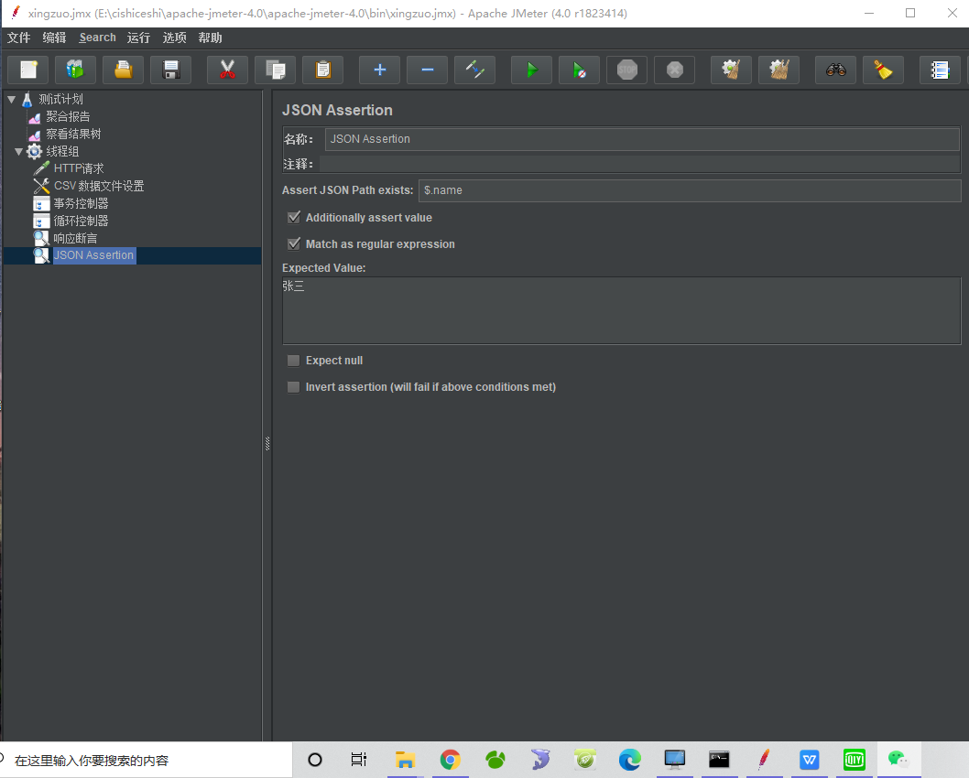The height and width of the screenshot is (778, 969).
Task: Uncheck Additionally assert value checkbox
Action: (294, 217)
